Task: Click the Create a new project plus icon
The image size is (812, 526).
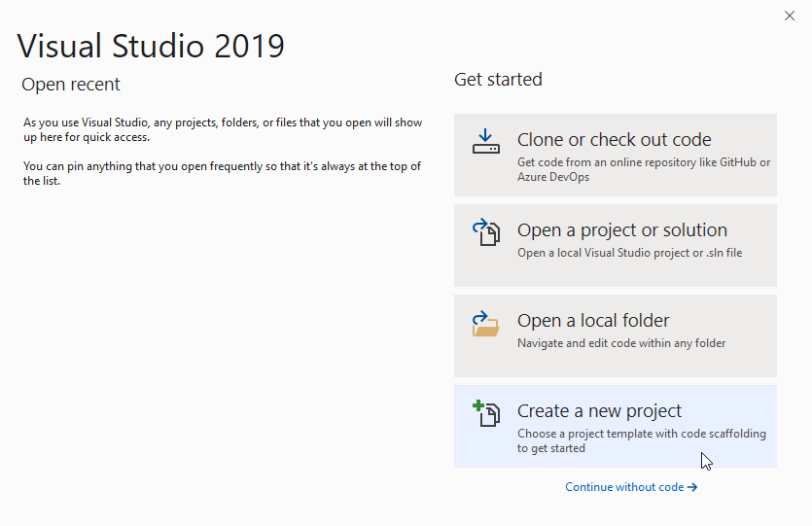Action: tap(486, 413)
